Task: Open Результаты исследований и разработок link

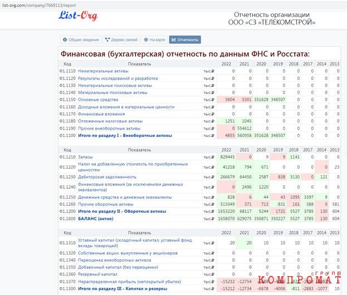Action: click(x=118, y=78)
